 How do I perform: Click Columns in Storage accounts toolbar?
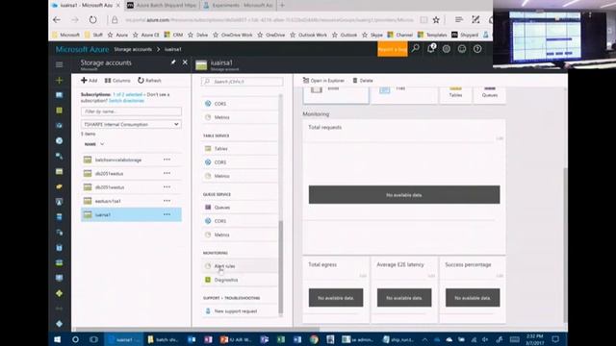click(117, 81)
